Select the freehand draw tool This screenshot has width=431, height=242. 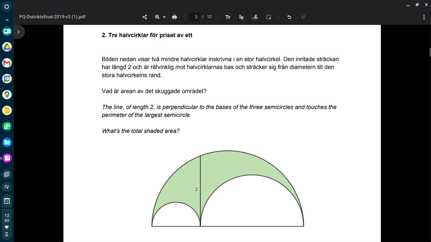click(241, 17)
